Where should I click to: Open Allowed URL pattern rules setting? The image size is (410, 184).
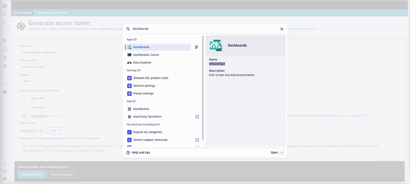(x=150, y=78)
